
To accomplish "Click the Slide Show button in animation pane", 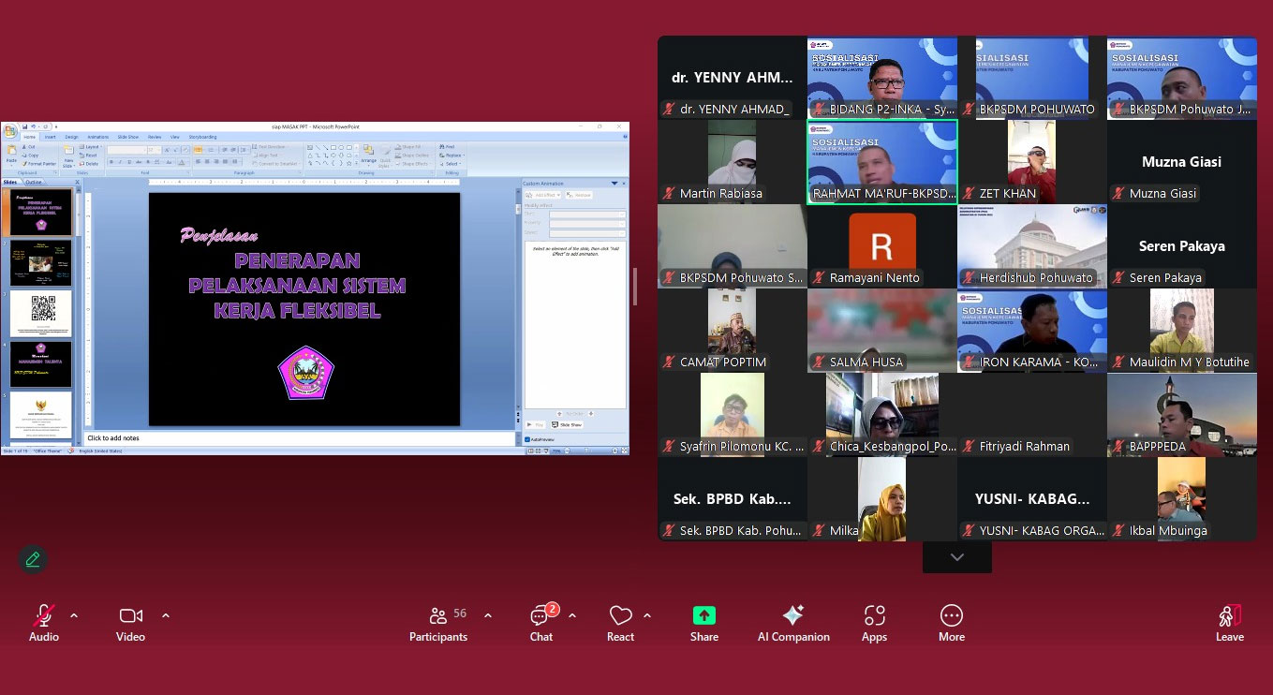I will [567, 425].
